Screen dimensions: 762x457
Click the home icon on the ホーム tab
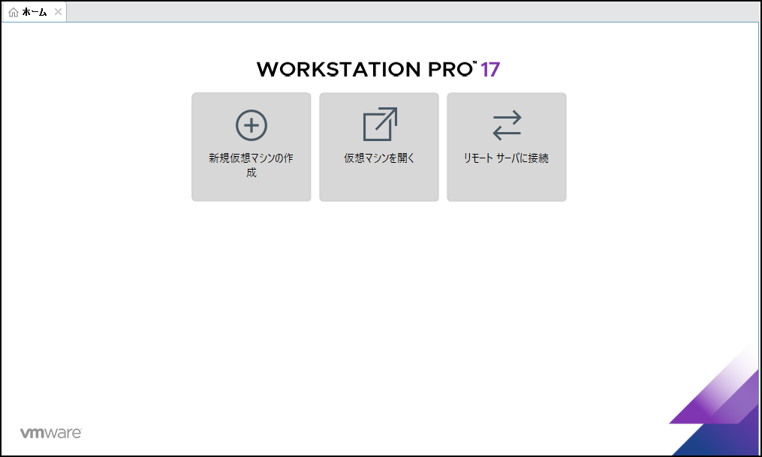coord(13,13)
